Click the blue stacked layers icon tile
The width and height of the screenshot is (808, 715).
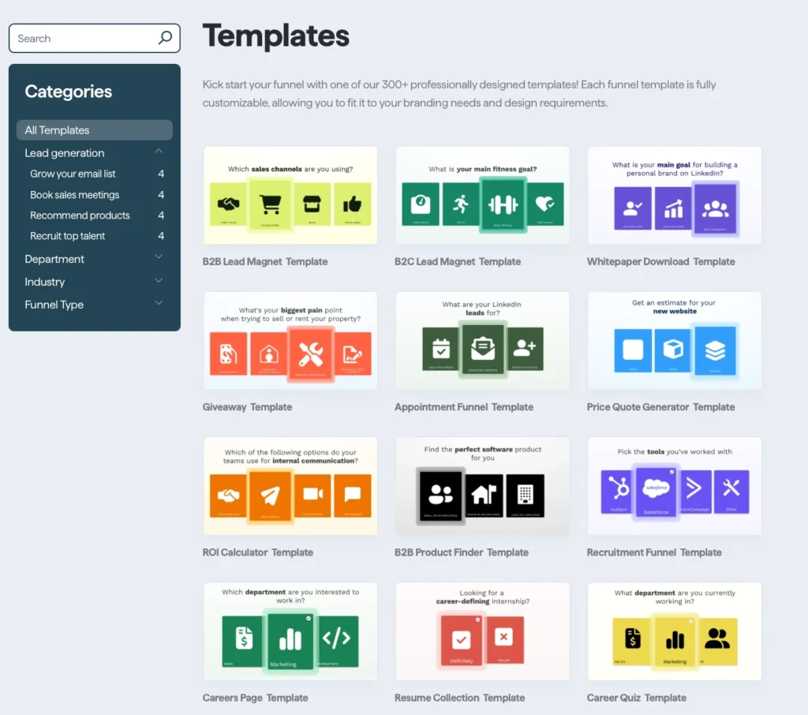click(715, 350)
